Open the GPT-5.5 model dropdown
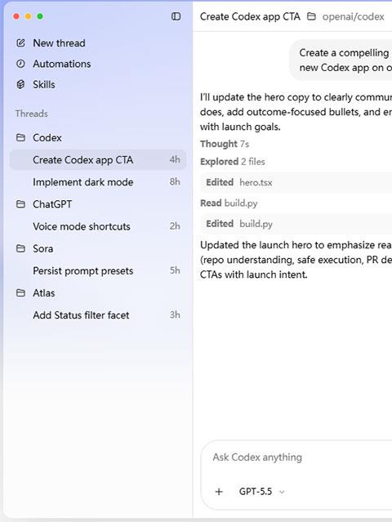The height and width of the screenshot is (522, 392). (x=261, y=492)
